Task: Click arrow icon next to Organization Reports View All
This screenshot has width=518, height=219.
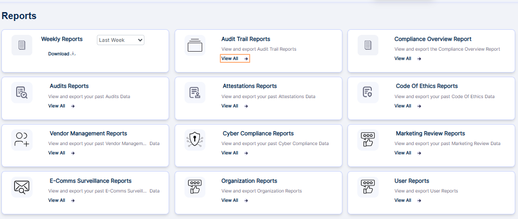Action: 246,200
